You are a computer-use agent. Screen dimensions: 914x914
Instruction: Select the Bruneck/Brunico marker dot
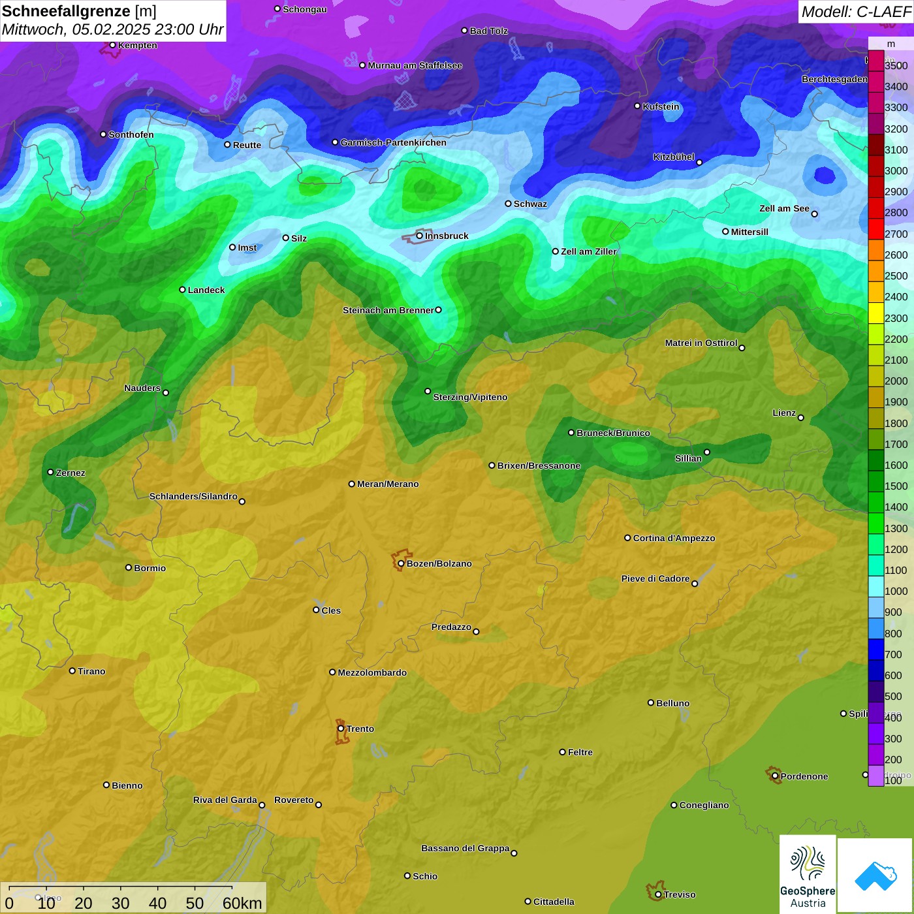pos(571,433)
